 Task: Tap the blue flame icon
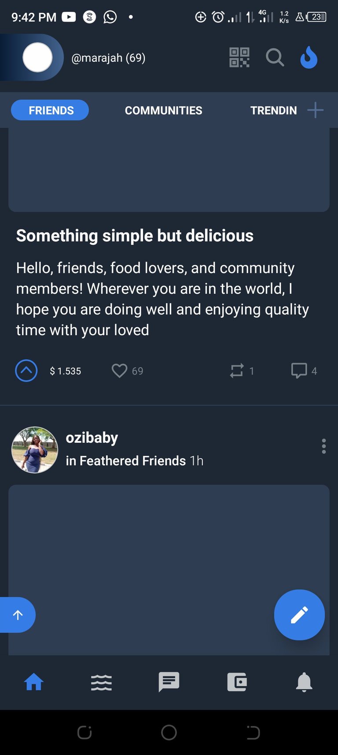(309, 57)
